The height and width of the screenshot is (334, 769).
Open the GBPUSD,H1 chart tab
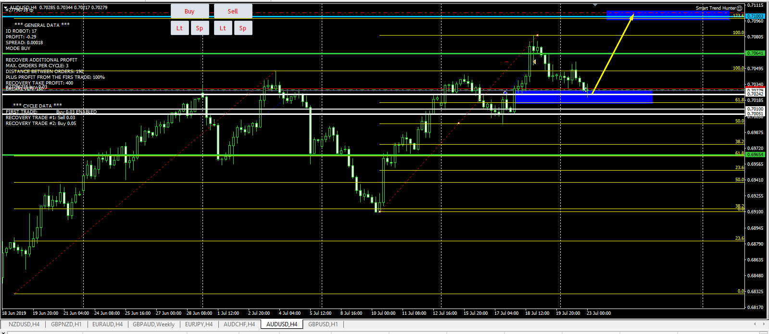pos(323,324)
